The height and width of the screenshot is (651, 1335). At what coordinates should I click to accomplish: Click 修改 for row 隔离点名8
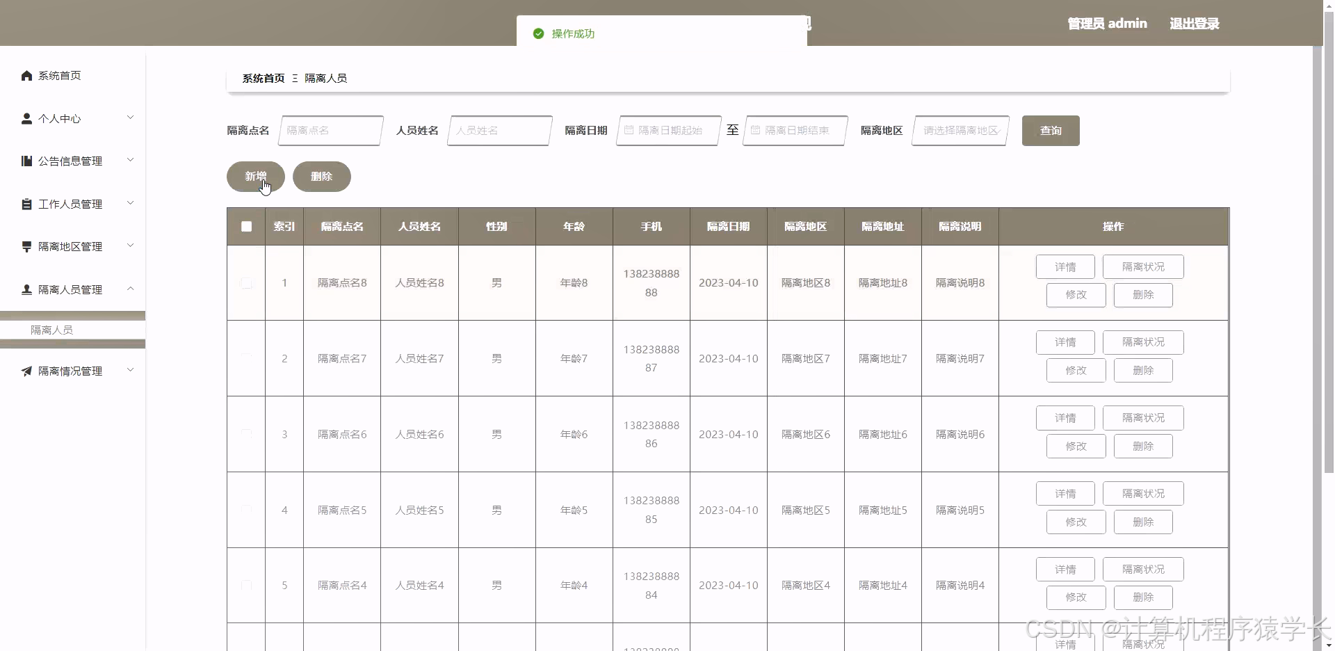[x=1076, y=295]
